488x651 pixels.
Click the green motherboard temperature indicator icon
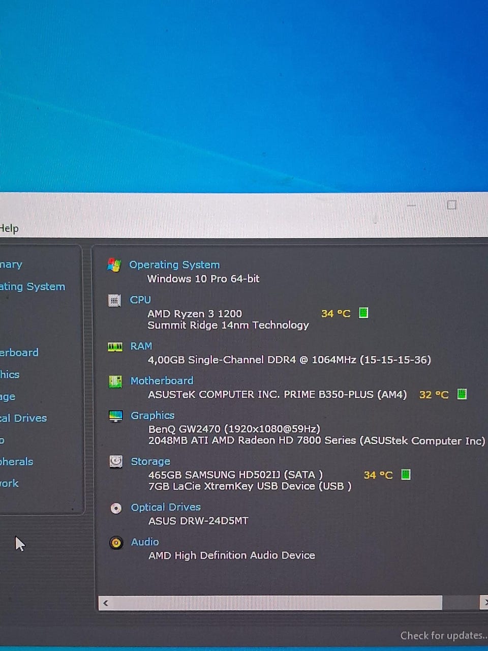(462, 394)
